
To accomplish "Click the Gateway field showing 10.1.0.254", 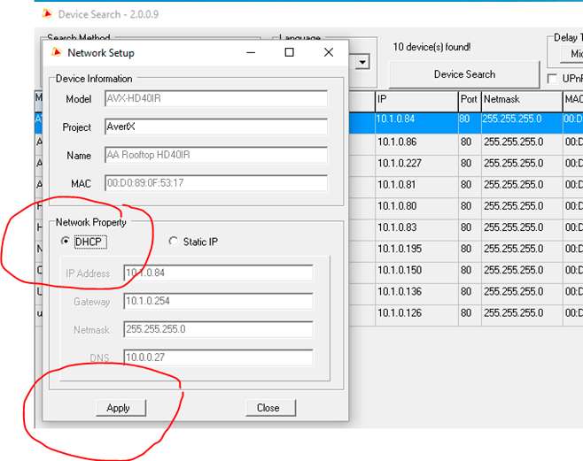I will 218,302.
